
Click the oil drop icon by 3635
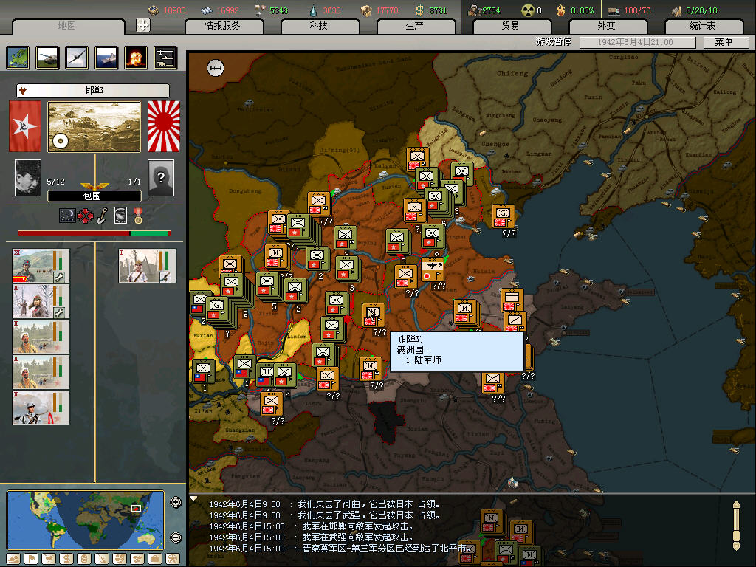coord(313,10)
